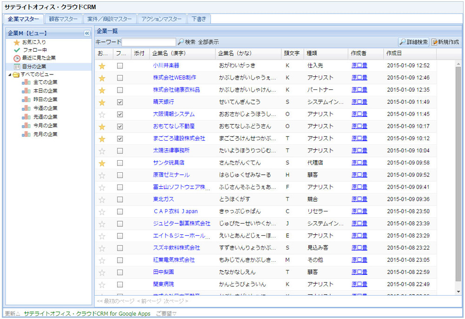Unfavorite 小川井楽器 via its gold star

click(x=102, y=66)
